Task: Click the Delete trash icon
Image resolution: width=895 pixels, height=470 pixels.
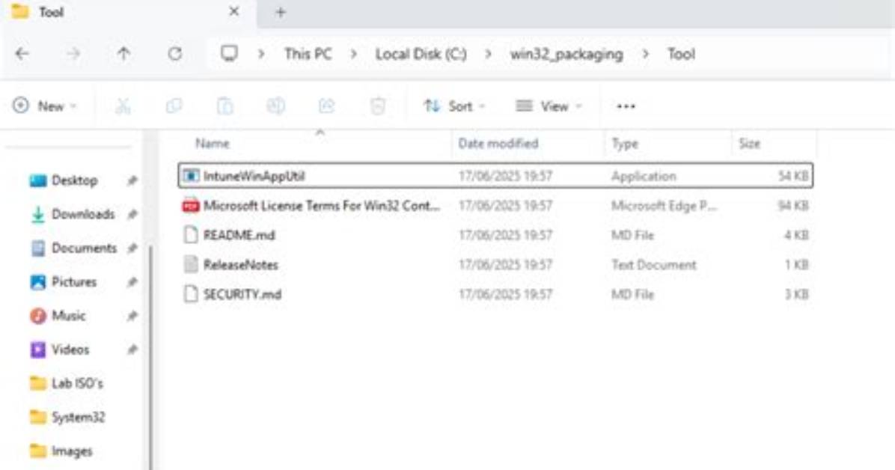Action: (x=378, y=106)
